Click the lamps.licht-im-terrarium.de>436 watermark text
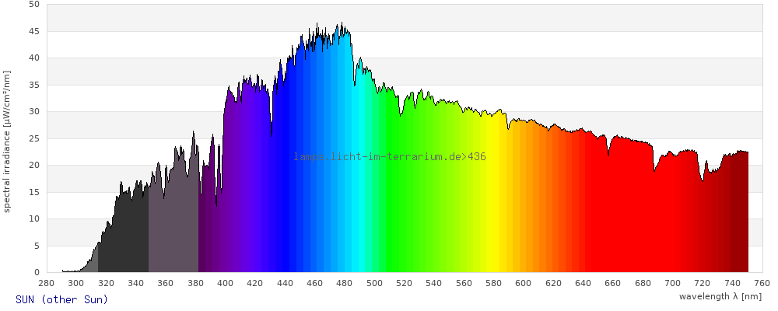 [x=390, y=157]
